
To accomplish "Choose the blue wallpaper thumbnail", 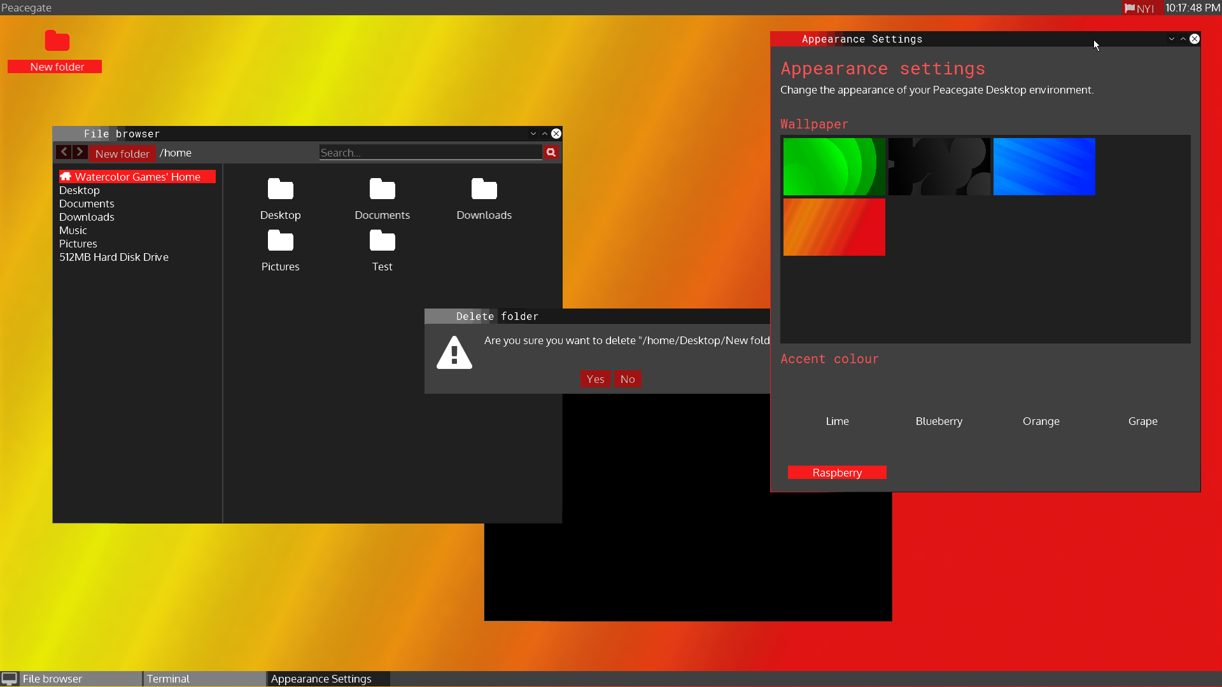I will click(x=1044, y=167).
